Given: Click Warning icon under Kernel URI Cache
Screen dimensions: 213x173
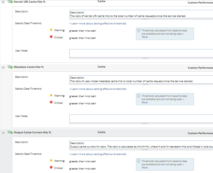Looking at the screenshot, I should (51, 30).
